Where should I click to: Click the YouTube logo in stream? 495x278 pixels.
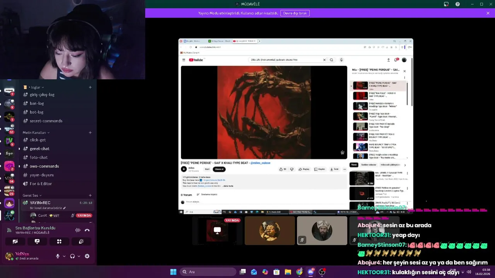pyautogui.click(x=196, y=60)
